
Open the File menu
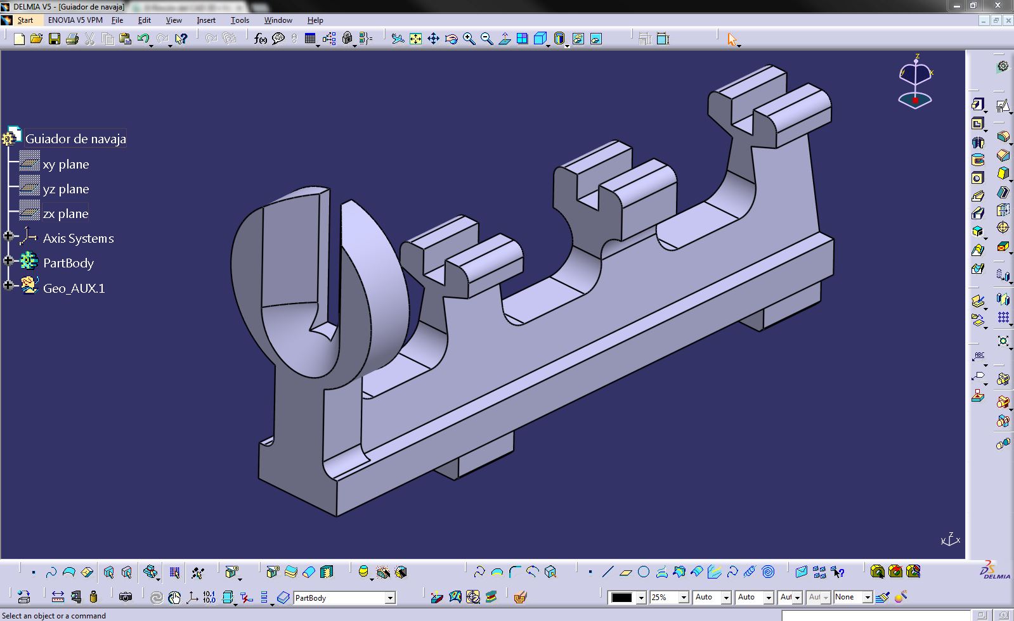tap(117, 20)
